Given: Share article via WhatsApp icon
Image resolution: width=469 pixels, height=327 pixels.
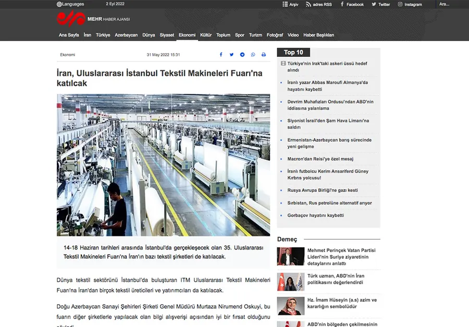Looking at the screenshot, I should tap(253, 55).
